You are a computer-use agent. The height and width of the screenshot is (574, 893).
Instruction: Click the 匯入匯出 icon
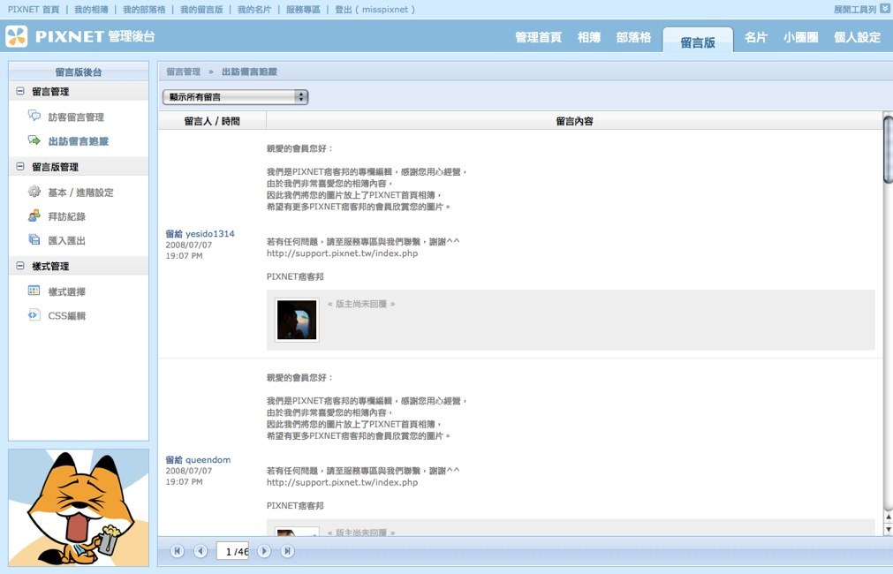point(34,239)
